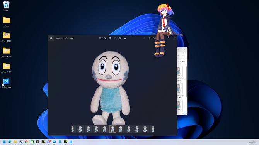Open the Windows Start menu
Screen dimensions: 259x145
coord(4,142)
